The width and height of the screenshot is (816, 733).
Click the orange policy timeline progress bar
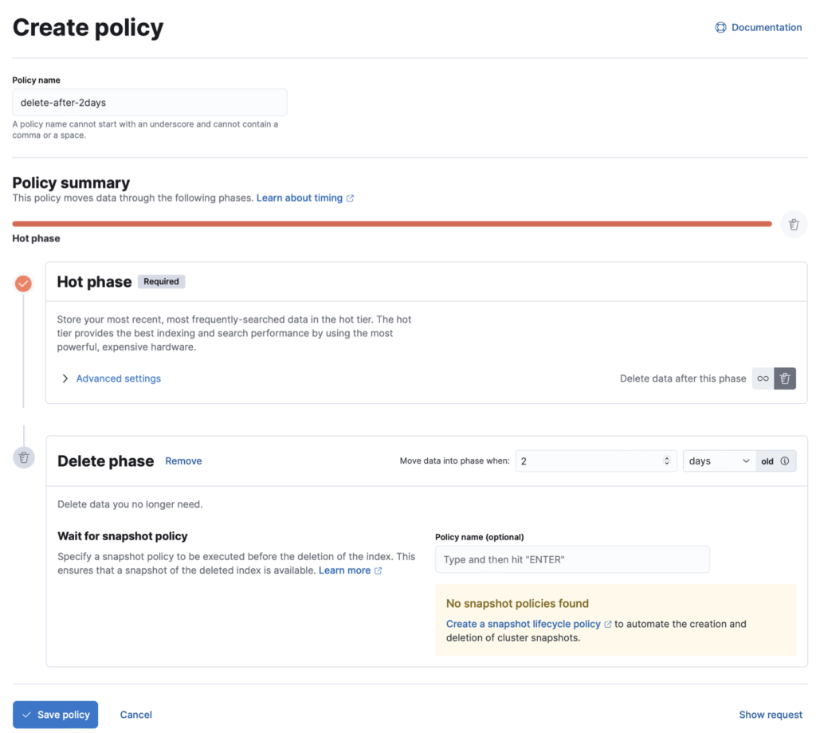390,224
